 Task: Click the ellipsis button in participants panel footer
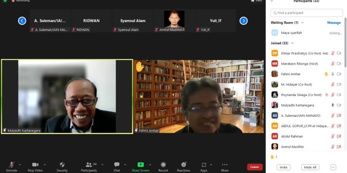333,167
